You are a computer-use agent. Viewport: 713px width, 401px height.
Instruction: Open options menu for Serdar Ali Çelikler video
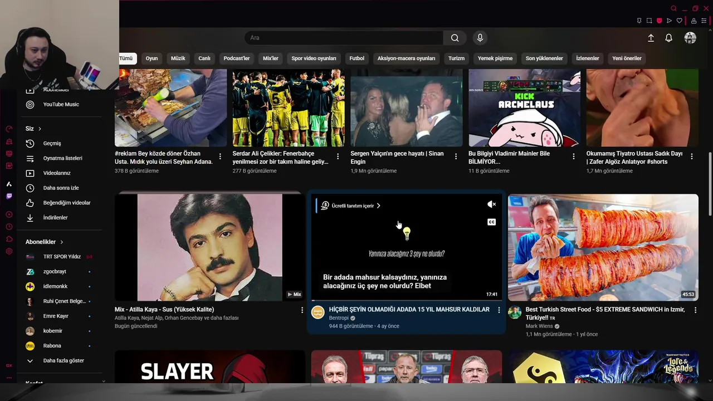pyautogui.click(x=338, y=157)
